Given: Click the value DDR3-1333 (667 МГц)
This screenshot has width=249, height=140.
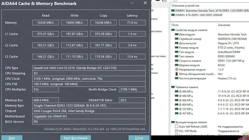Looking at the screenshot, I should (x=231, y=61).
